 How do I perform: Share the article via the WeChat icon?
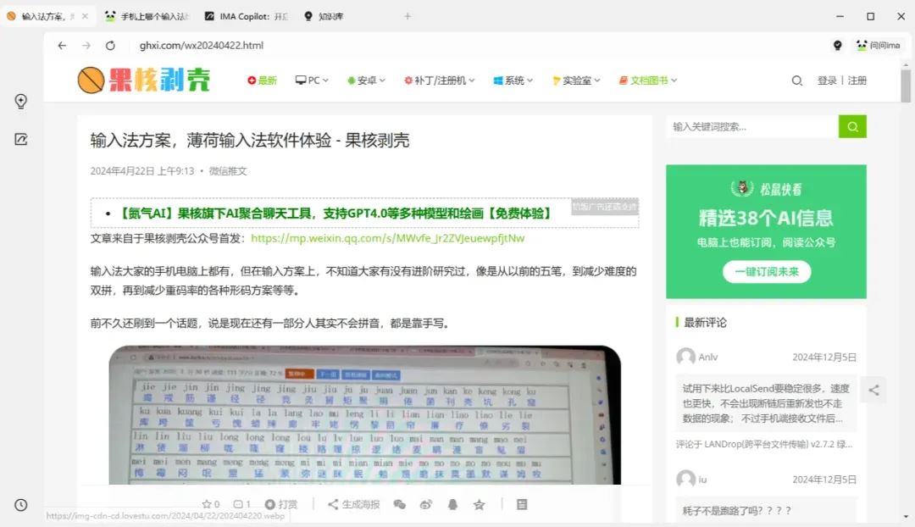tap(400, 504)
